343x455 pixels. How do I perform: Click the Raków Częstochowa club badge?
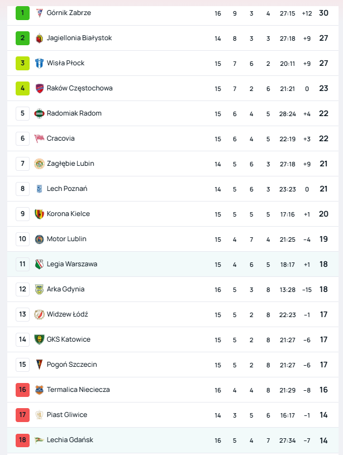click(x=39, y=88)
